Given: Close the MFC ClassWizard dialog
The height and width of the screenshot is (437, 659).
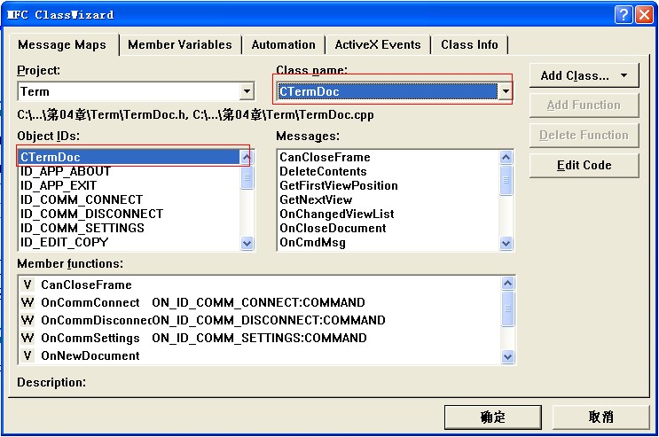Looking at the screenshot, I should (x=644, y=15).
